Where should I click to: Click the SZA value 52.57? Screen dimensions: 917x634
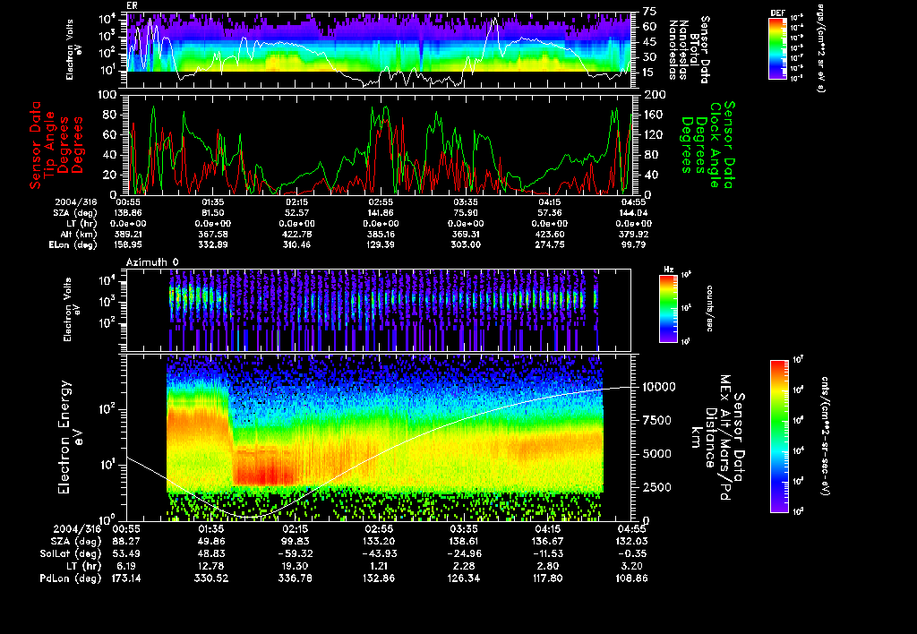(x=296, y=213)
